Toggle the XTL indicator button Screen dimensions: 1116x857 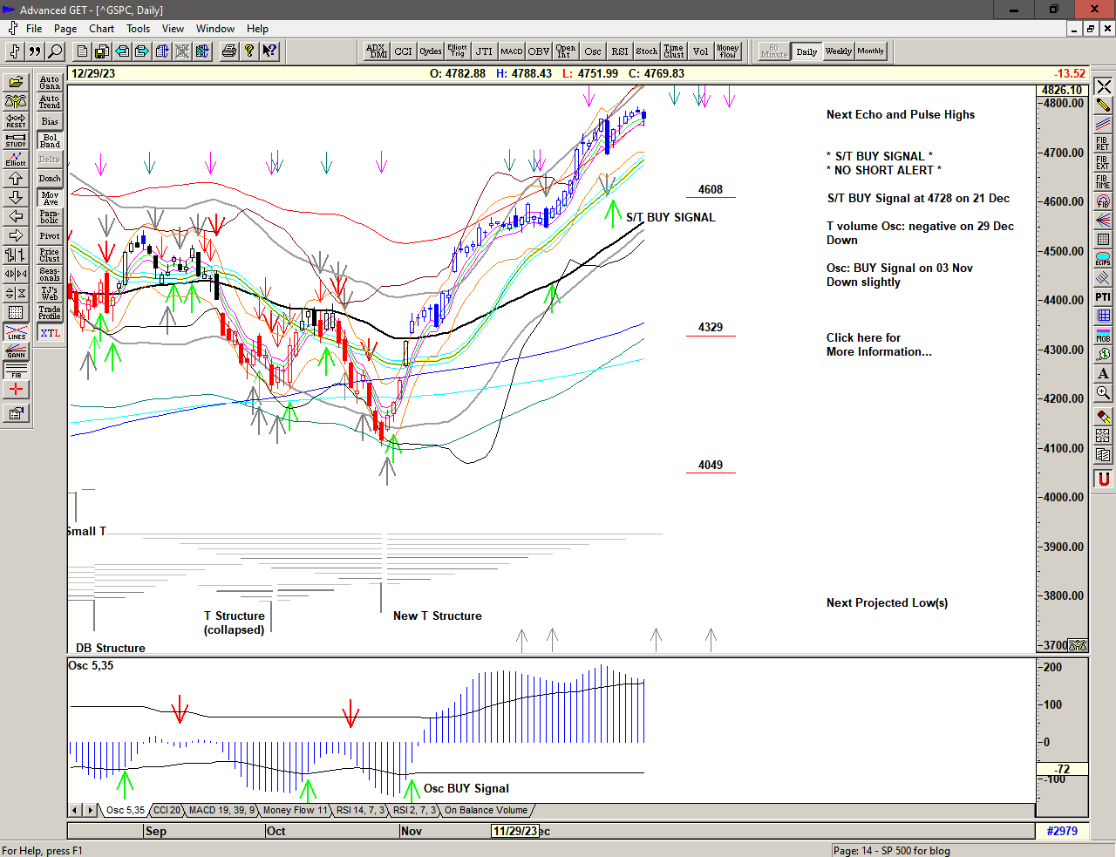point(50,333)
